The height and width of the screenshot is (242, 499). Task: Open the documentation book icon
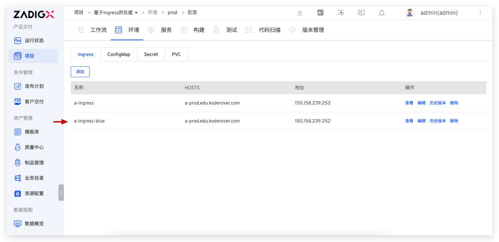(361, 13)
